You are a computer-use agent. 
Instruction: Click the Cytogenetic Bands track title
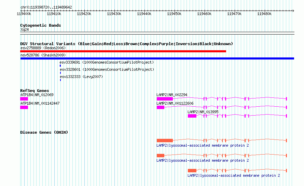coord(41,25)
